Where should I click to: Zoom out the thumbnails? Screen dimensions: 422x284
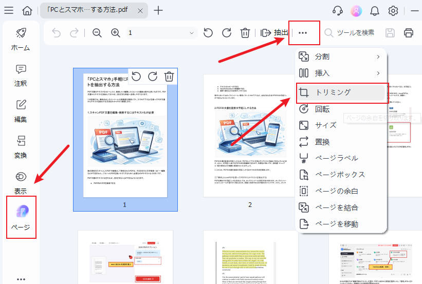click(x=97, y=33)
